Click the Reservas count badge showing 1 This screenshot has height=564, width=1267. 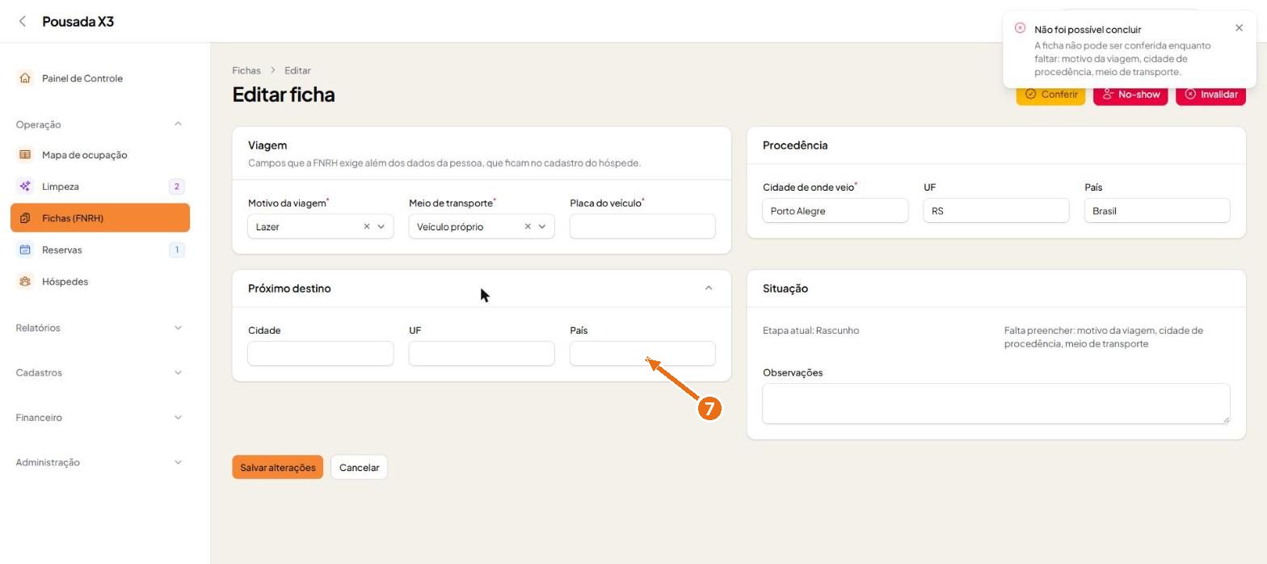(x=177, y=250)
